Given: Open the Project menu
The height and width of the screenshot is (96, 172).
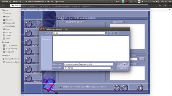Looking at the screenshot, I should (34, 9).
